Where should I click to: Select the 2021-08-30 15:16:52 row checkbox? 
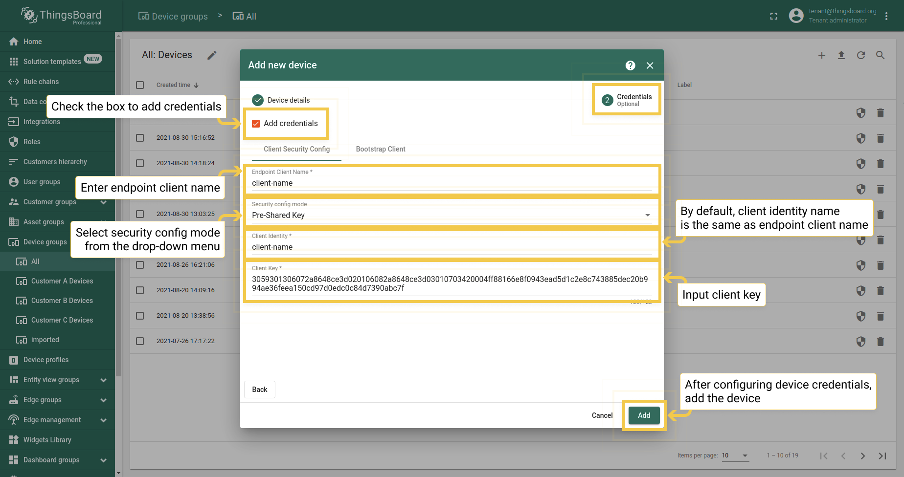pyautogui.click(x=140, y=138)
